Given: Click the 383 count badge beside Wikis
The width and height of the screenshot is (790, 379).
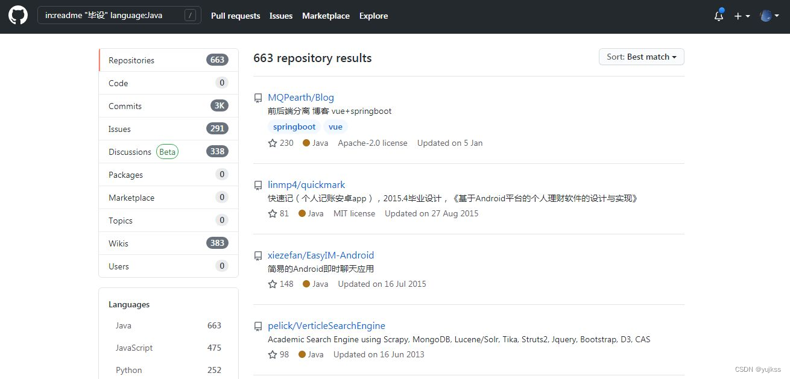Looking at the screenshot, I should (x=217, y=243).
